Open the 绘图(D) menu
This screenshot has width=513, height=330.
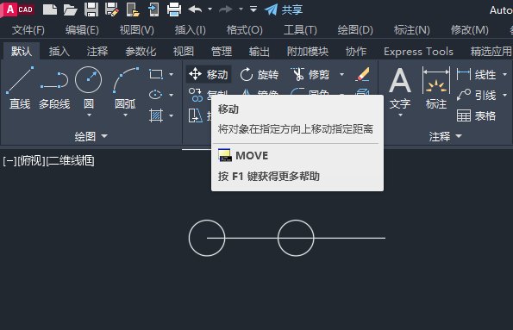pos(355,30)
